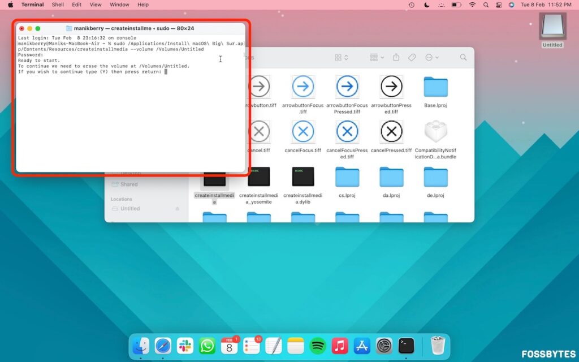Image resolution: width=579 pixels, height=362 pixels.
Task: Open the Tags tool in the Finder toolbar
Action: click(x=411, y=57)
